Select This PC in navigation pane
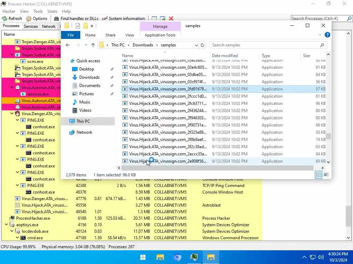353x264 pixels. pyautogui.click(x=88, y=121)
